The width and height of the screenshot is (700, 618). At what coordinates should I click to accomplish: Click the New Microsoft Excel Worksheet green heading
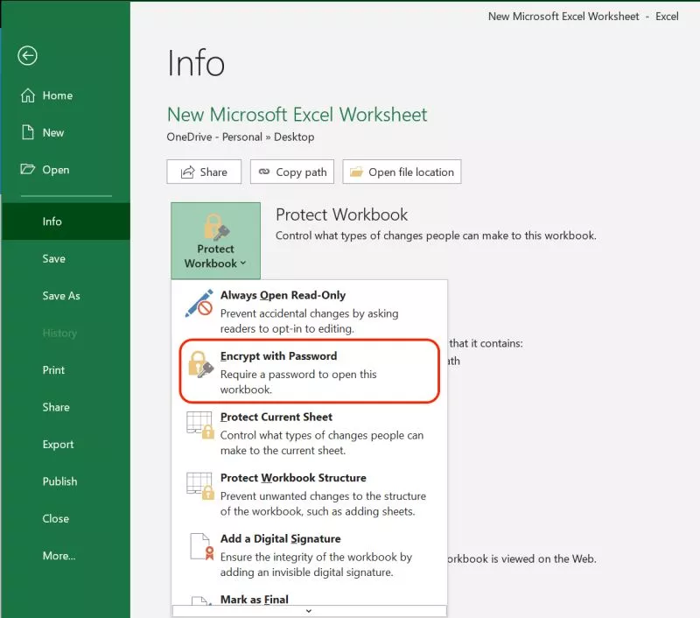tap(297, 115)
